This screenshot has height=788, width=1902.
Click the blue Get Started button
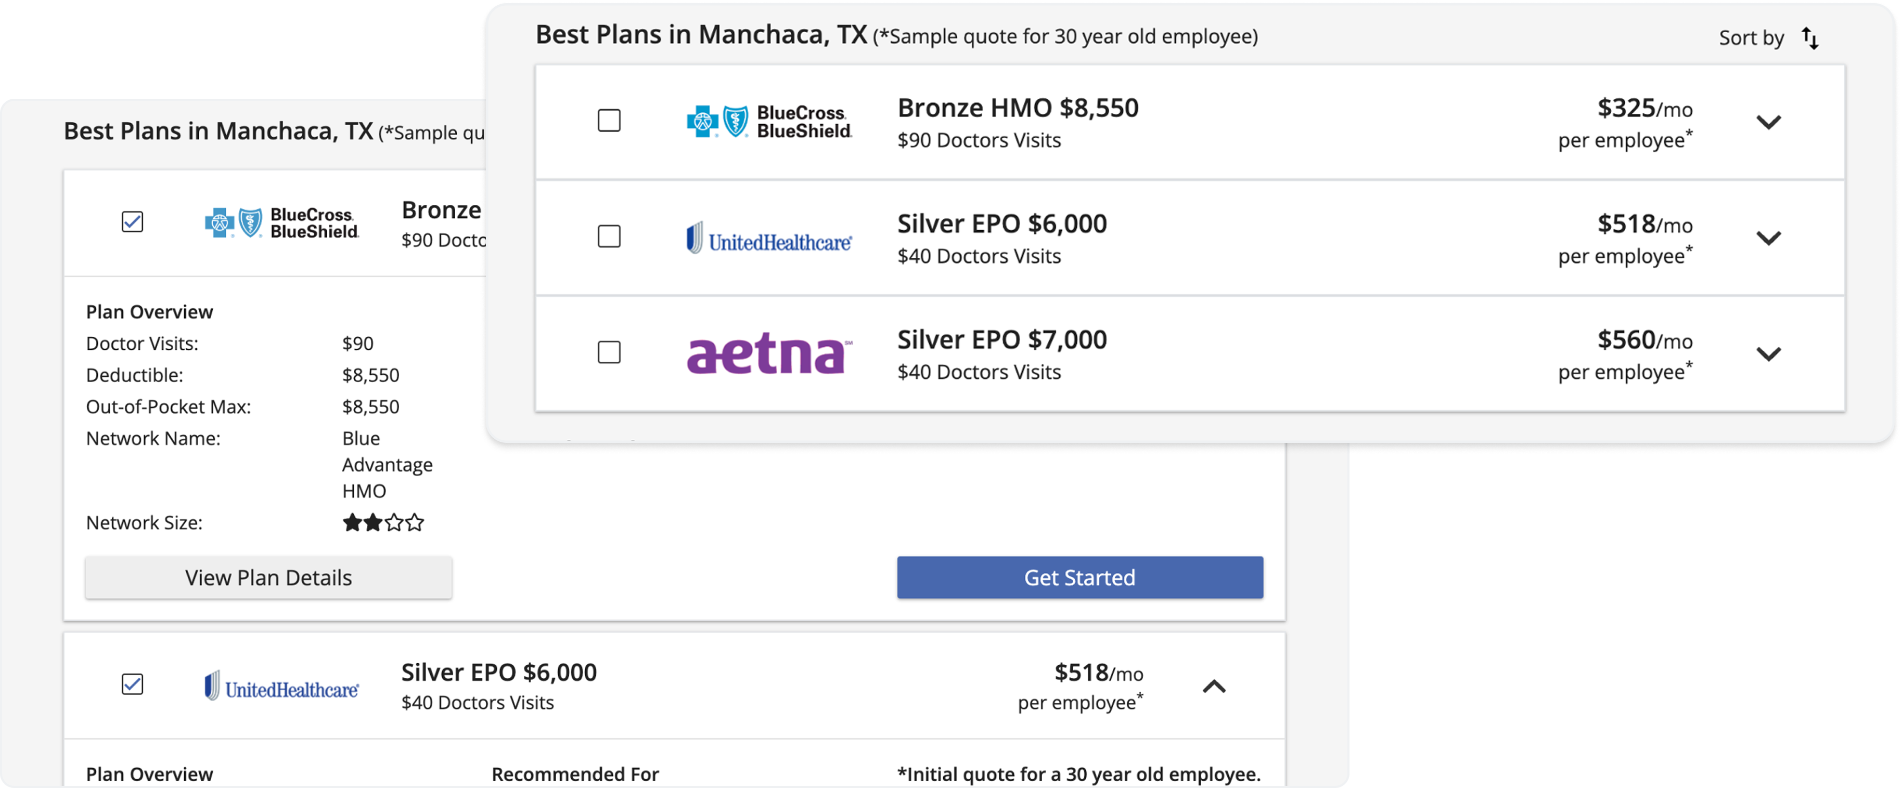[x=1079, y=577]
